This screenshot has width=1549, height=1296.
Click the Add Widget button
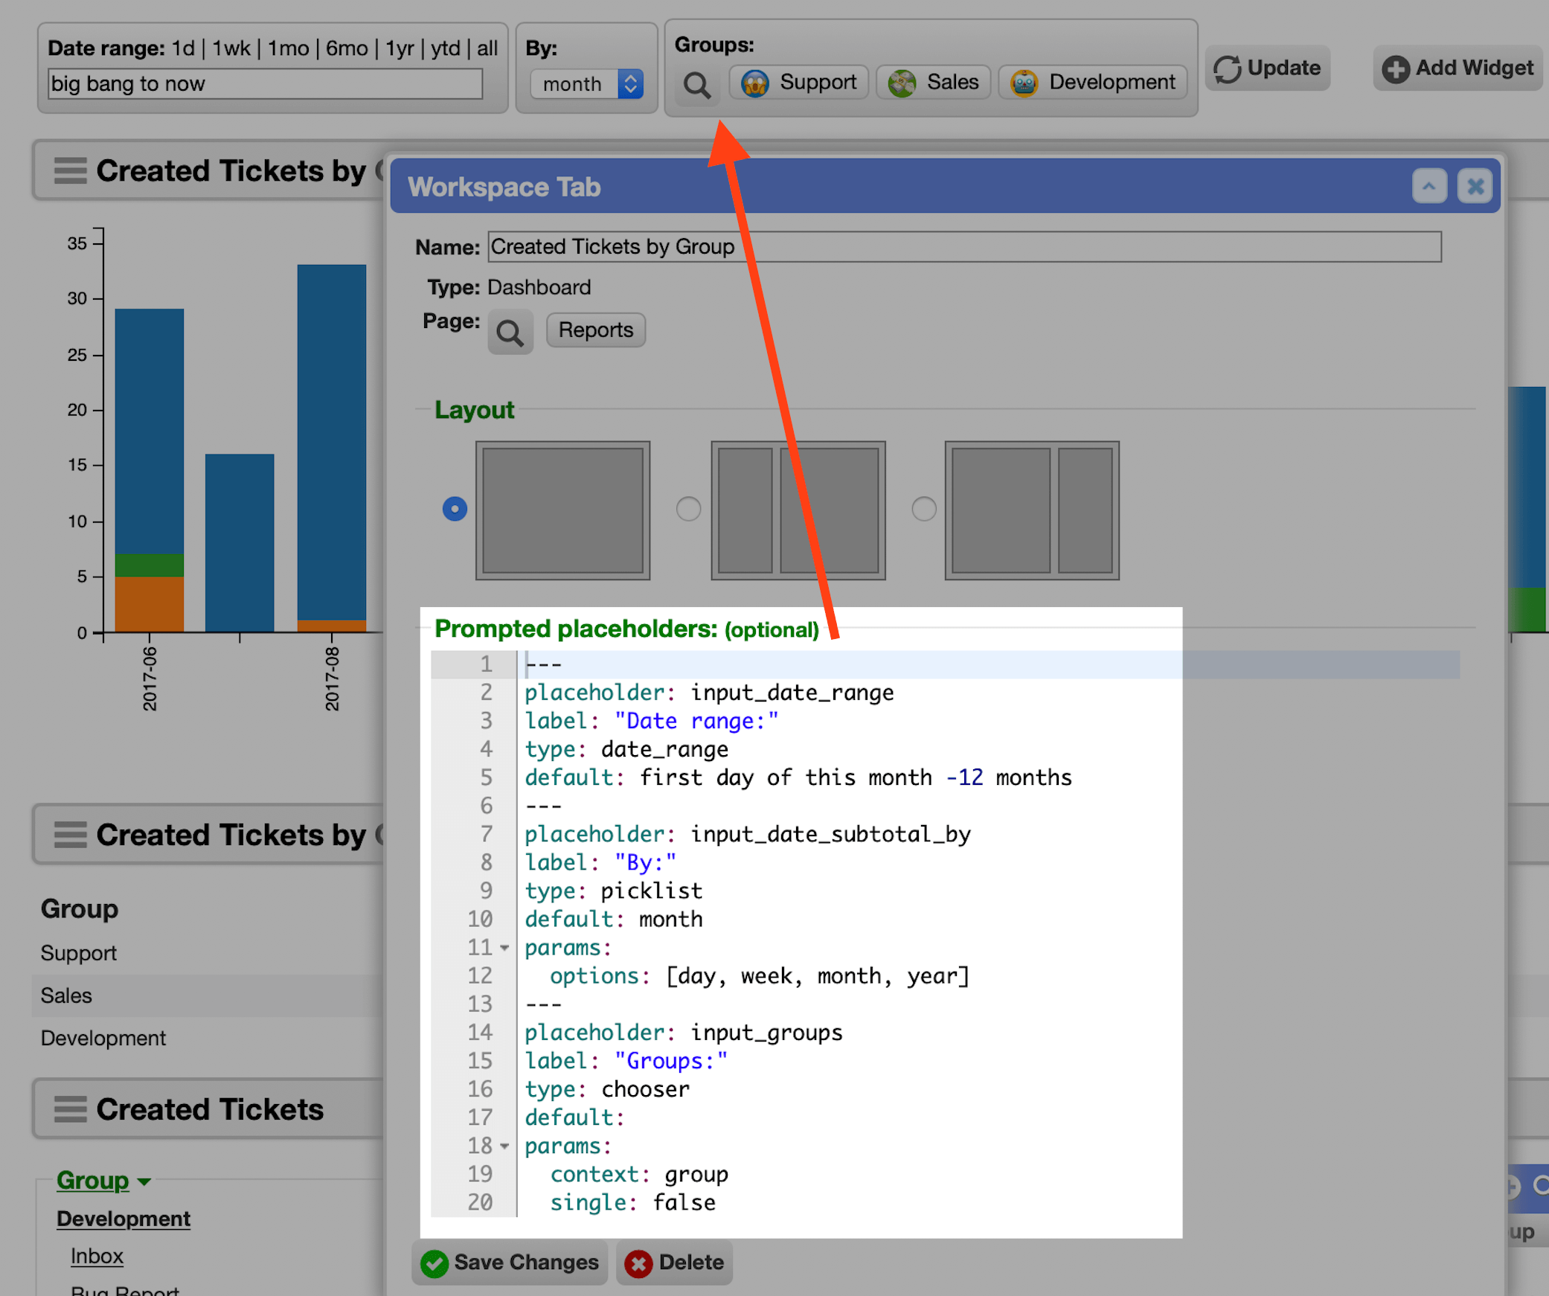tap(1458, 68)
